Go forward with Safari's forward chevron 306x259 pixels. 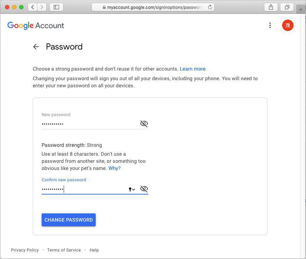click(x=42, y=7)
